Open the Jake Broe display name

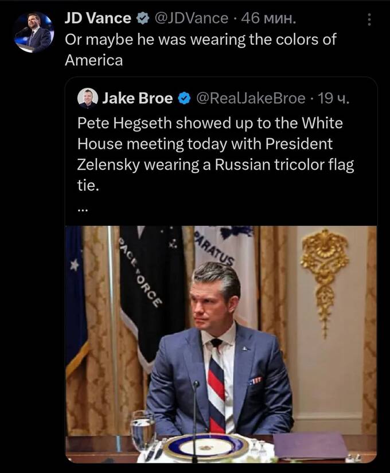[138, 99]
